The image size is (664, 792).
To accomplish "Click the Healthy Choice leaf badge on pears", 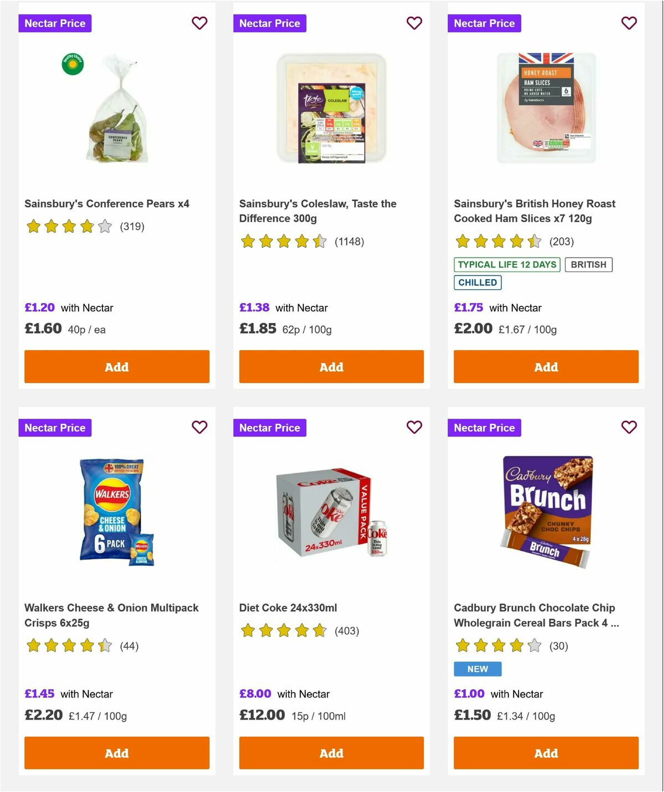I will (x=72, y=64).
